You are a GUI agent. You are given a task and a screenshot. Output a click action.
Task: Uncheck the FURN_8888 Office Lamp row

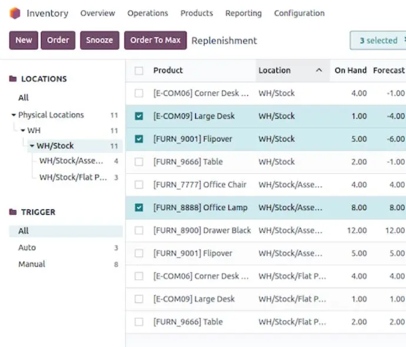click(139, 208)
